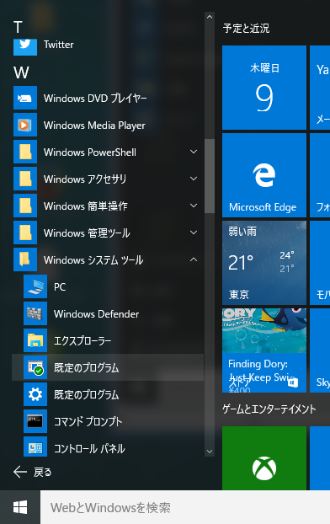This screenshot has width=330, height=524.
Task: Open the calendar tile showing 木曜日 9
Action: [x=264, y=88]
